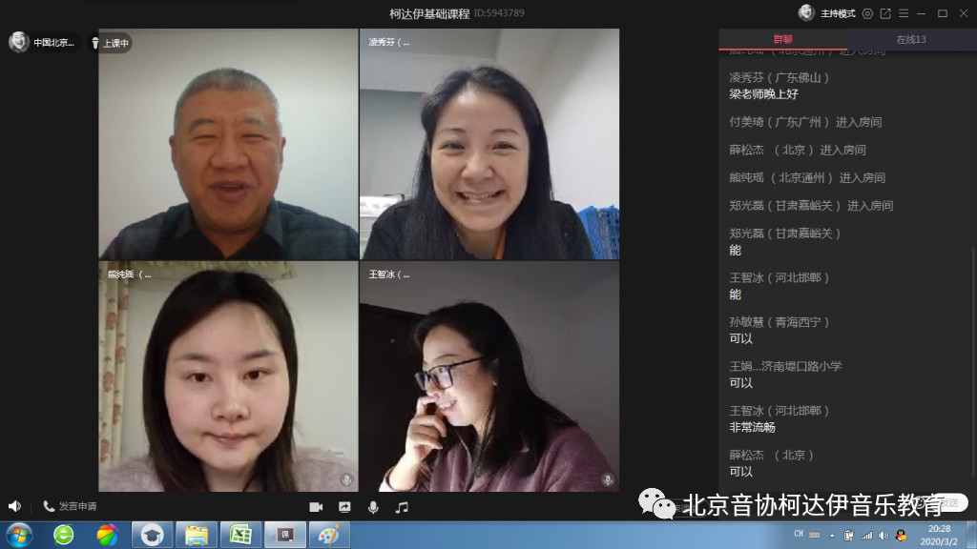Click the course title 柯达伊基础课程

pos(429,13)
